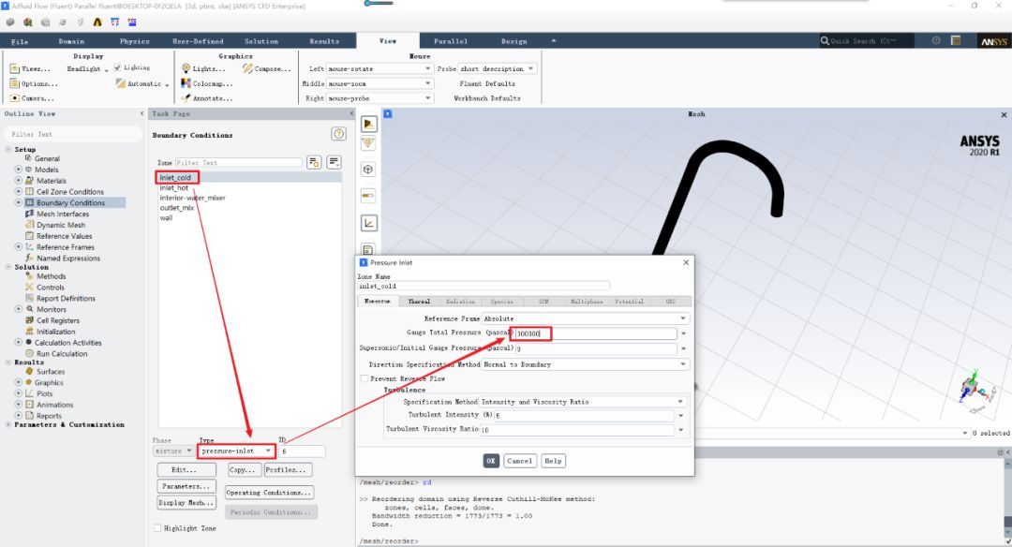Click the Fluent Defaults mouse button
The height and width of the screenshot is (547, 1012).
[487, 83]
